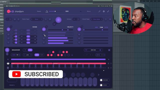Switch the sequencer ON
Screen dimensions: 160x90
pyautogui.click(x=30, y=50)
